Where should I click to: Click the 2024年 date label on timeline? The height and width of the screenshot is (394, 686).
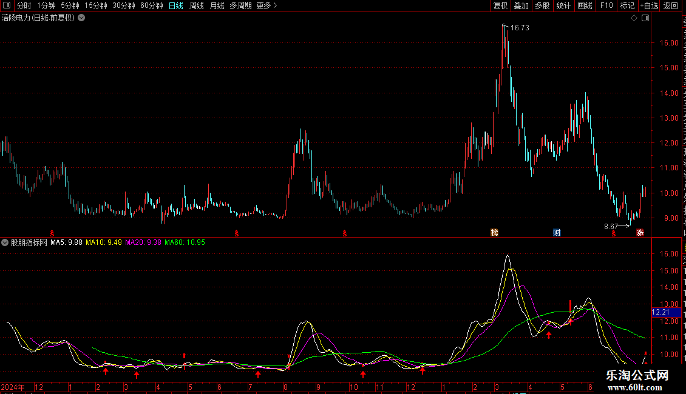point(12,387)
